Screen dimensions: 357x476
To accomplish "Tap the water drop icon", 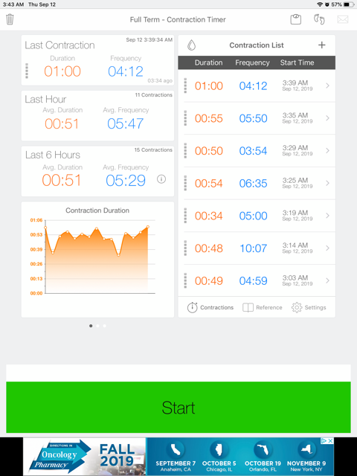I will 191,45.
